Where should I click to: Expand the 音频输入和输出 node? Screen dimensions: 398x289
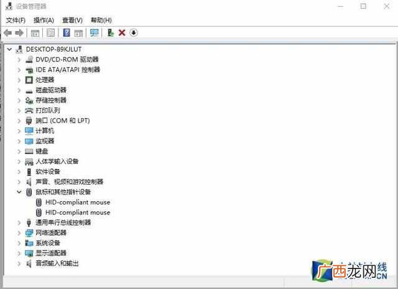click(x=19, y=264)
